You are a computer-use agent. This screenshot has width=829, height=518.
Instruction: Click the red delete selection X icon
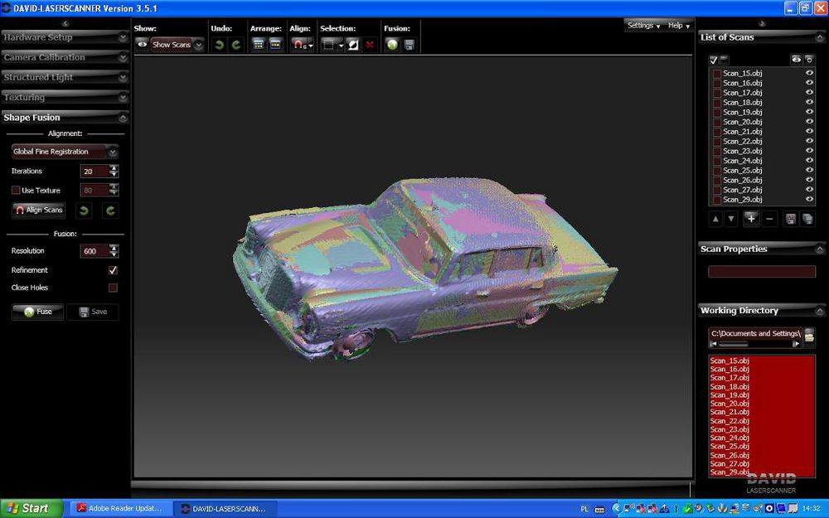(370, 45)
